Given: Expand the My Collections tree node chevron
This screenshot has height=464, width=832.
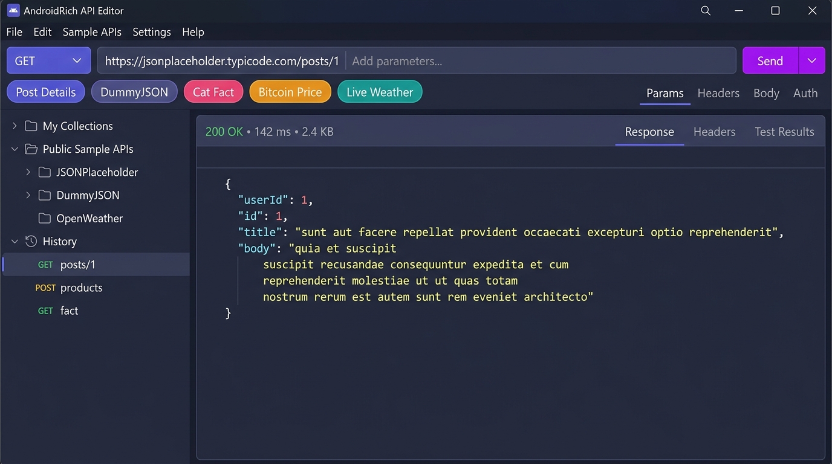Looking at the screenshot, I should click(15, 126).
